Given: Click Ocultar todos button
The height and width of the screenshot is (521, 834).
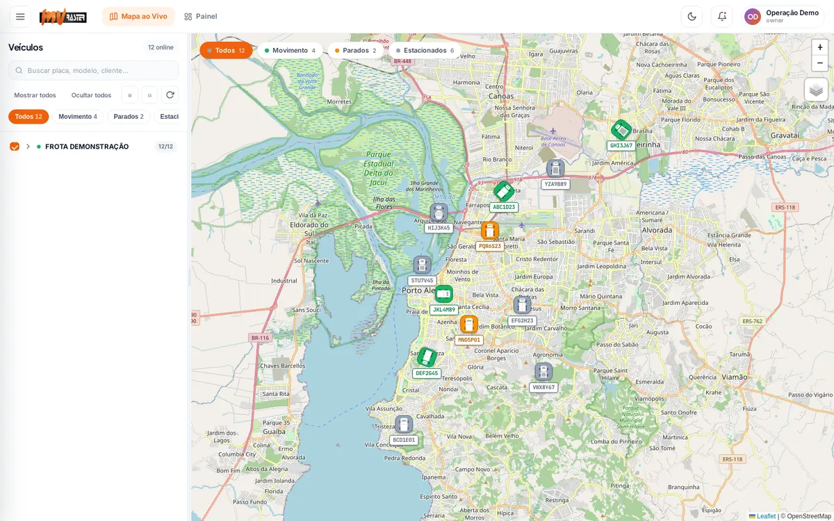Looking at the screenshot, I should (91, 95).
